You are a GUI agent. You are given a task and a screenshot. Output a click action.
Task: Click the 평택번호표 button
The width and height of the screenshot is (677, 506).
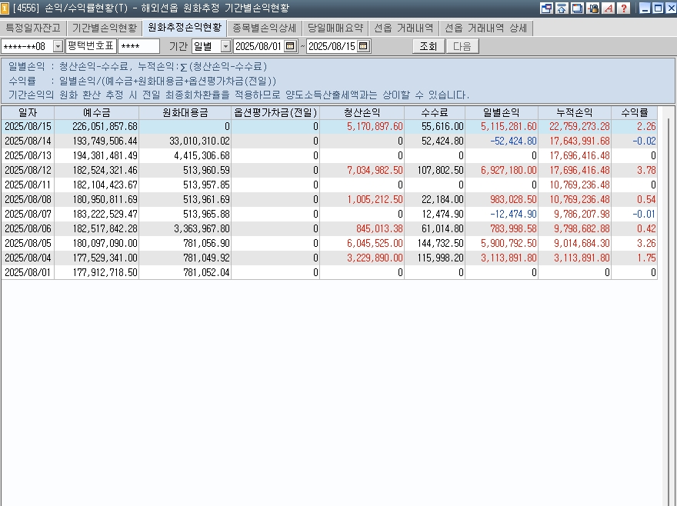point(91,46)
